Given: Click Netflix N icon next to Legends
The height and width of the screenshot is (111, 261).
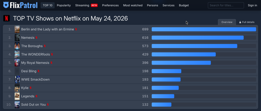Looking at the screenshot, I should pos(37,96).
